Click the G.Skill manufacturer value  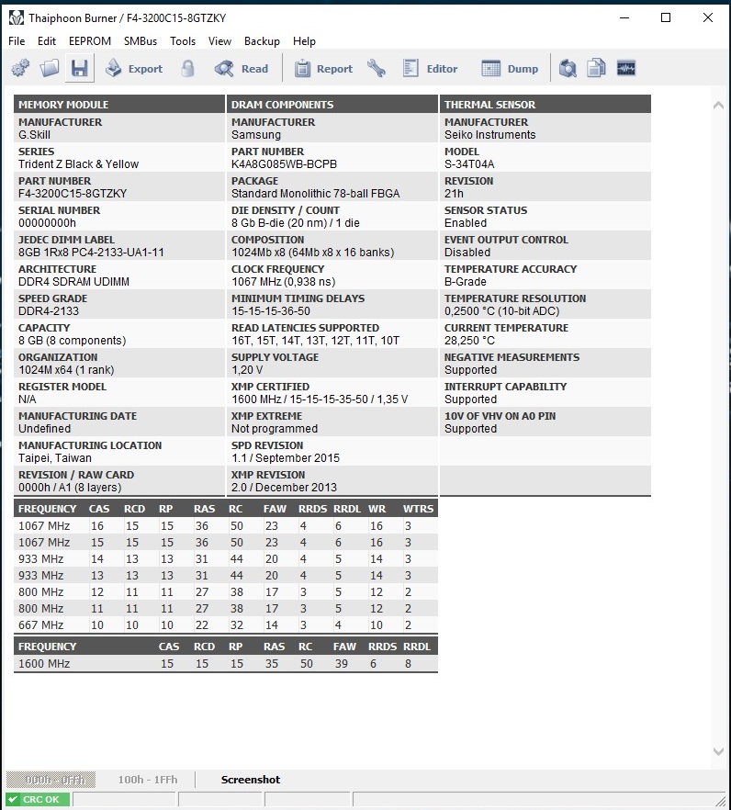click(34, 135)
